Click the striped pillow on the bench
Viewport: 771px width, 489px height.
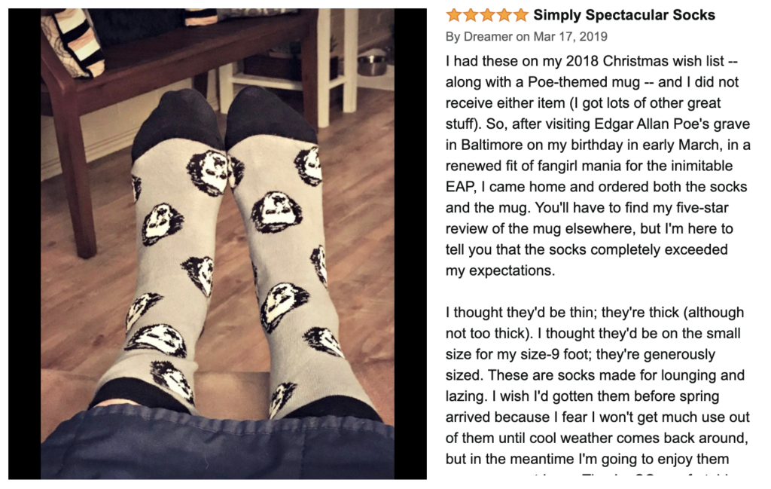pyautogui.click(x=74, y=41)
